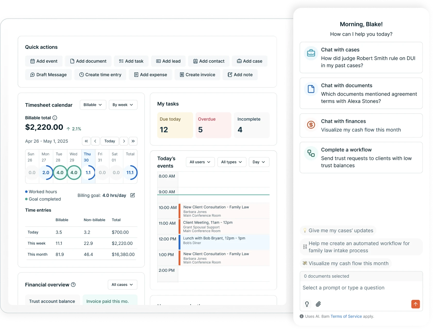Click the lightbulb prompt suggestions icon
The height and width of the screenshot is (333, 435).
(x=307, y=304)
